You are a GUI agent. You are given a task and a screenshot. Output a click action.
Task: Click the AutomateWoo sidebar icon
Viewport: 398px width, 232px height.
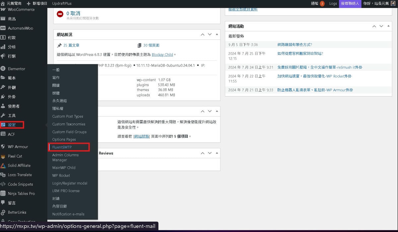point(3,28)
